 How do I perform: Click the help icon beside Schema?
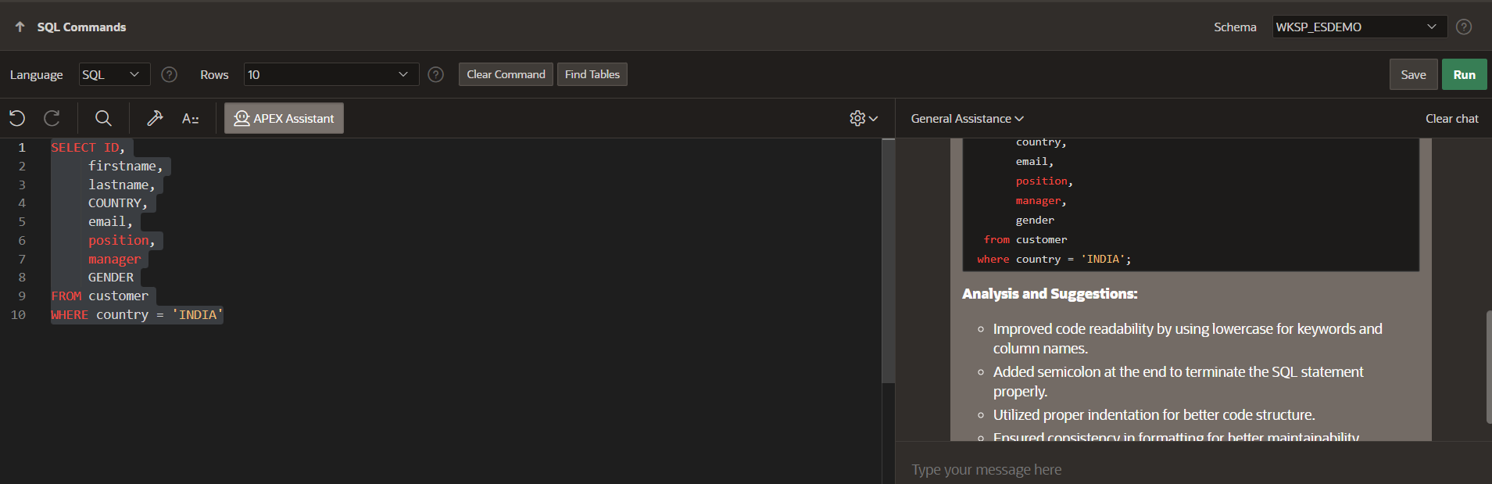pyautogui.click(x=1464, y=27)
